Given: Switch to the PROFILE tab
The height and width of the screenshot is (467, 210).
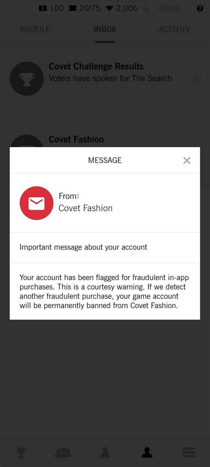Looking at the screenshot, I should (35, 29).
